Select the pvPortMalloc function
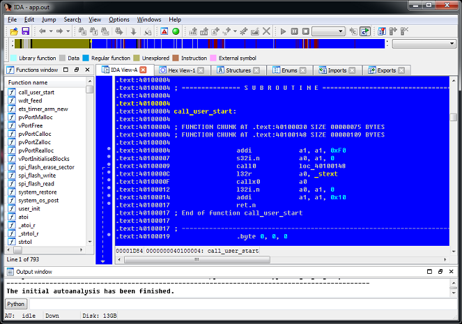The height and width of the screenshot is (324, 462). pyautogui.click(x=36, y=117)
